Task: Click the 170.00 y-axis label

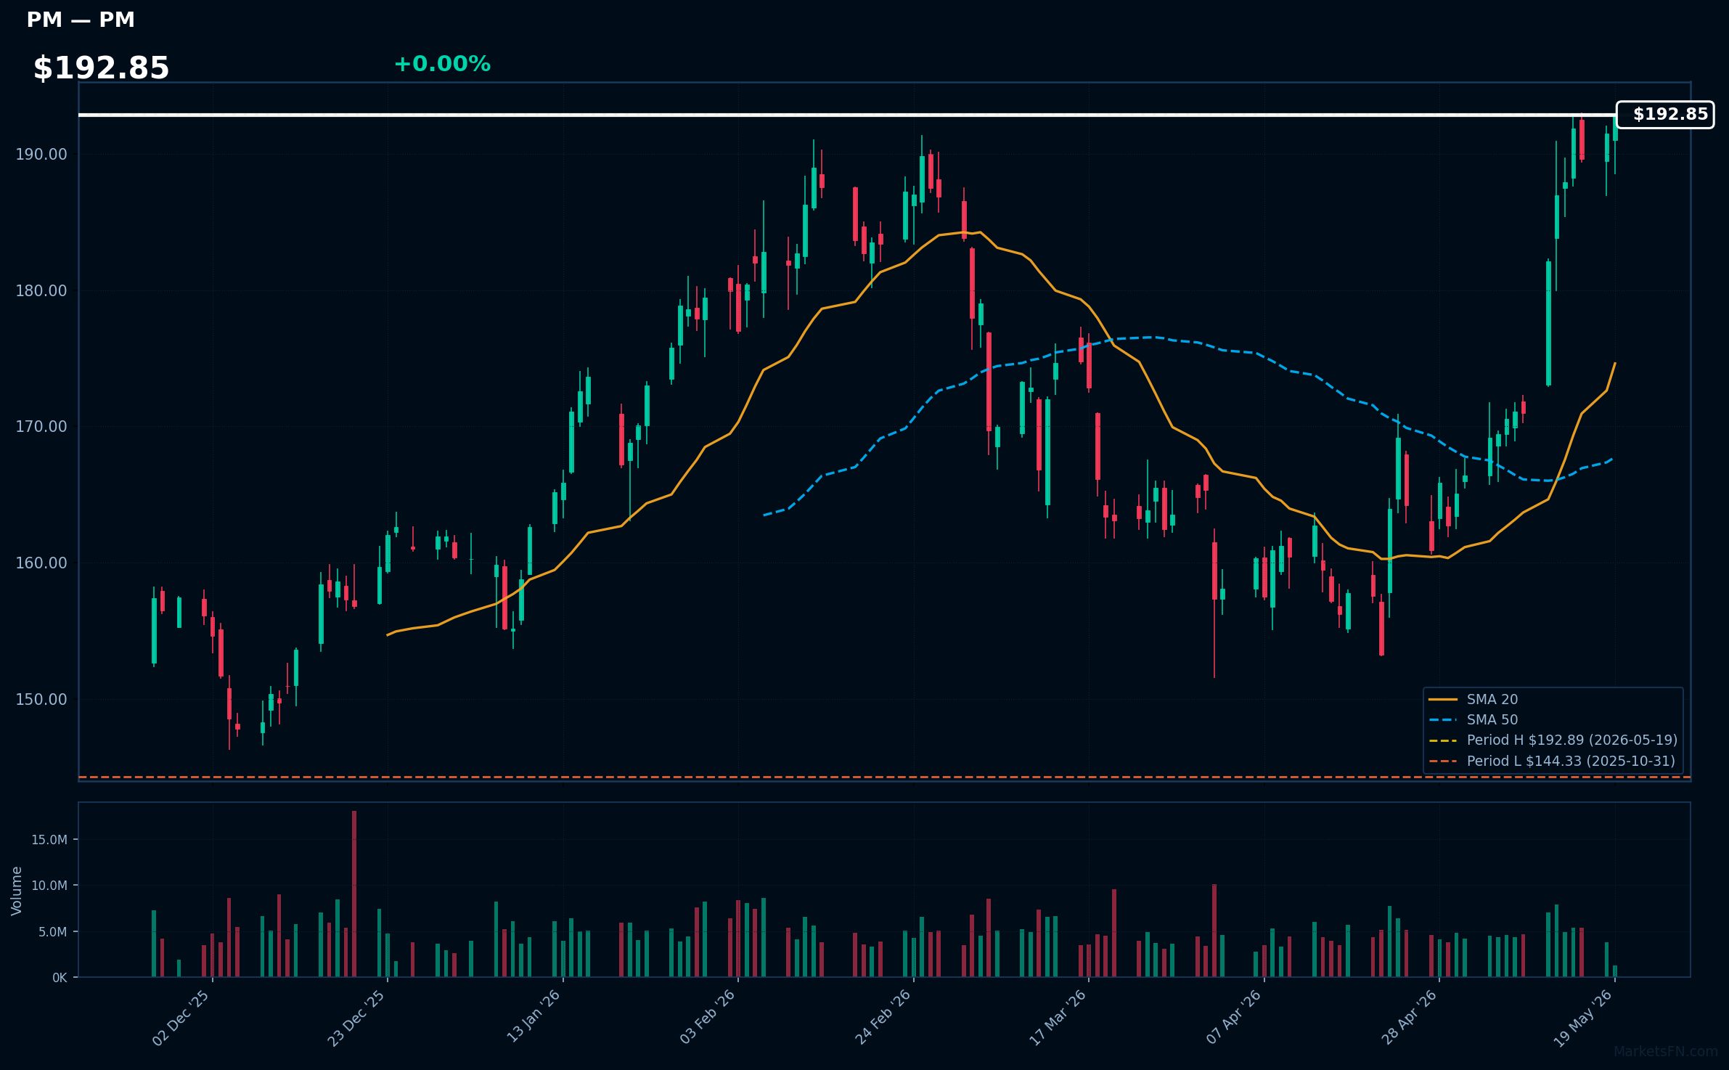Action: click(x=41, y=426)
